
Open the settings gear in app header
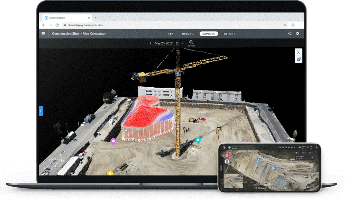pyautogui.click(x=298, y=34)
